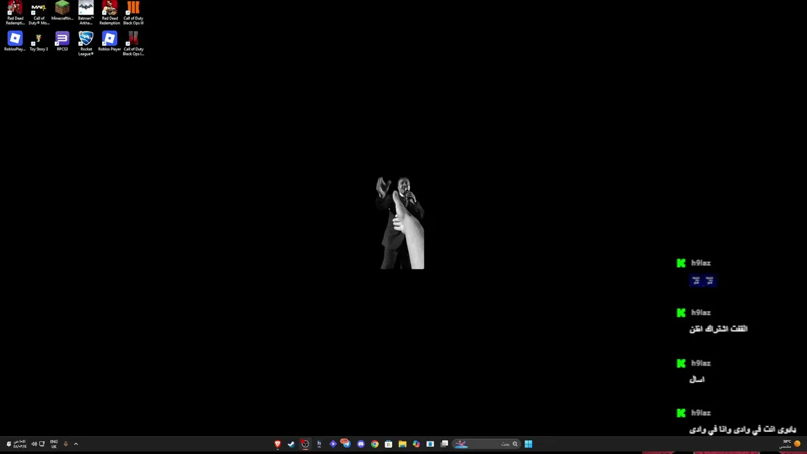Image resolution: width=807 pixels, height=454 pixels.
Task: Open the weather temperature widget in taskbar
Action: (x=789, y=444)
